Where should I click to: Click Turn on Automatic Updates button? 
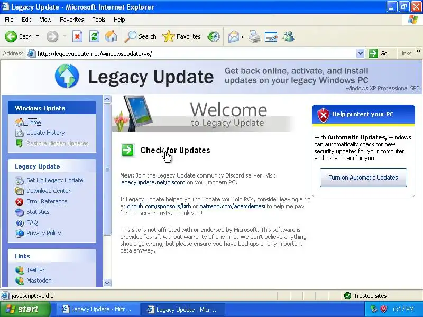(363, 178)
